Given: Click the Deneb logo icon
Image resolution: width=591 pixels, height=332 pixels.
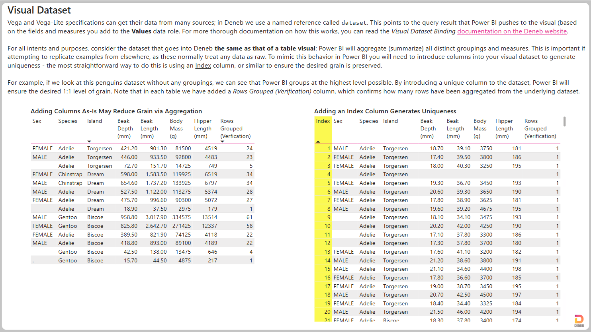Looking at the screenshot, I should 579,321.
